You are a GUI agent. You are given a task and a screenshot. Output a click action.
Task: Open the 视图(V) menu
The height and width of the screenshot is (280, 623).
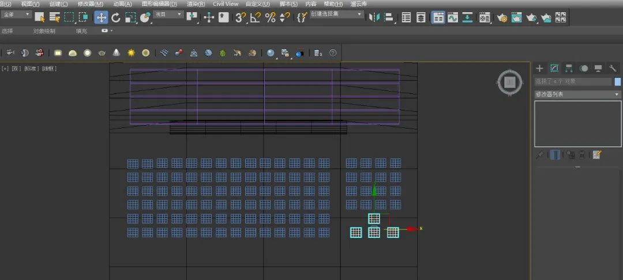click(x=30, y=3)
